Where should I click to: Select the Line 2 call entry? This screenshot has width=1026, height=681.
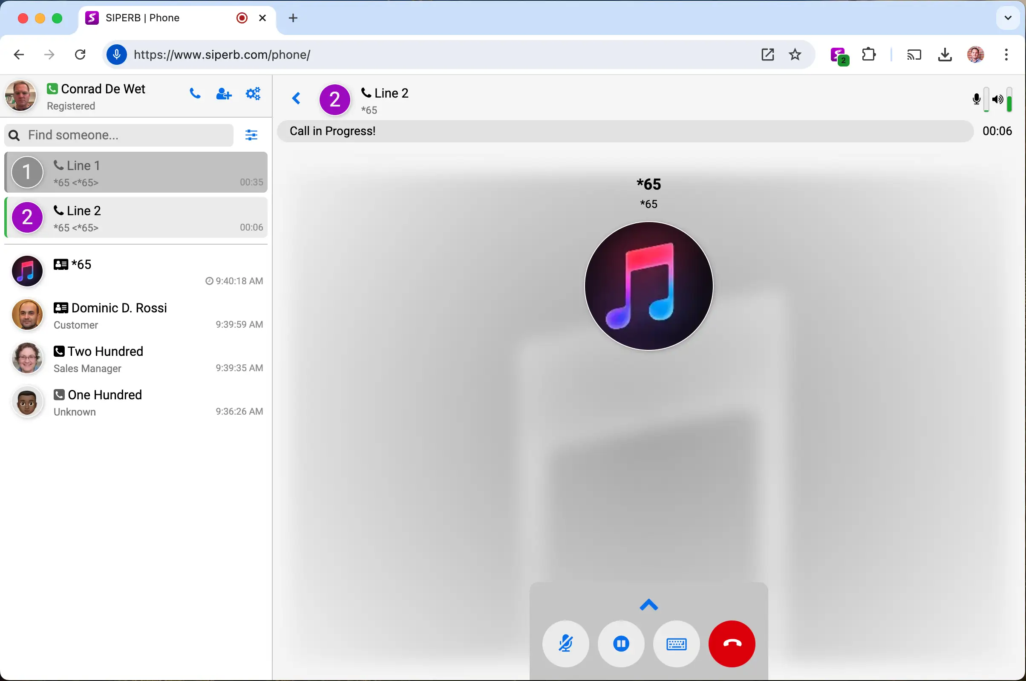tap(136, 218)
